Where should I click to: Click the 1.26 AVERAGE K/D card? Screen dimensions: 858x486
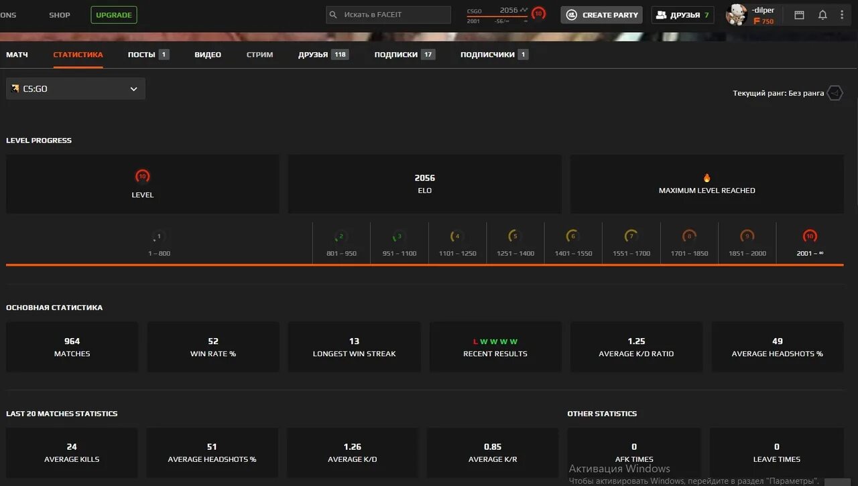353,453
